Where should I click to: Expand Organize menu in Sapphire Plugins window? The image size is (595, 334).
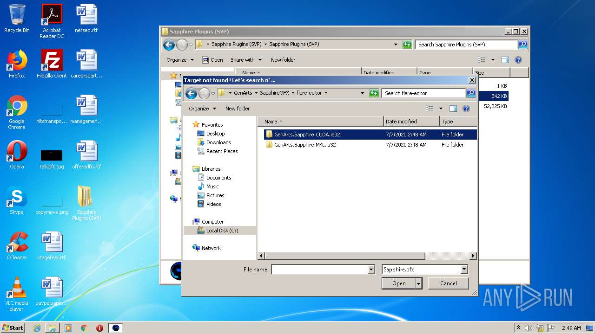pos(180,60)
